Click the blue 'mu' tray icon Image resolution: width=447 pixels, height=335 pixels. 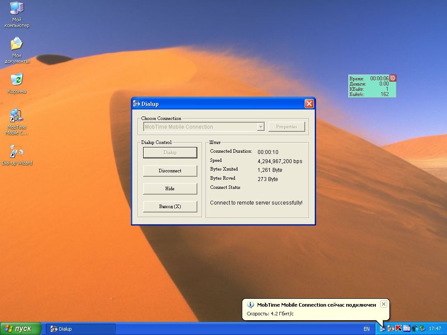[406, 329]
